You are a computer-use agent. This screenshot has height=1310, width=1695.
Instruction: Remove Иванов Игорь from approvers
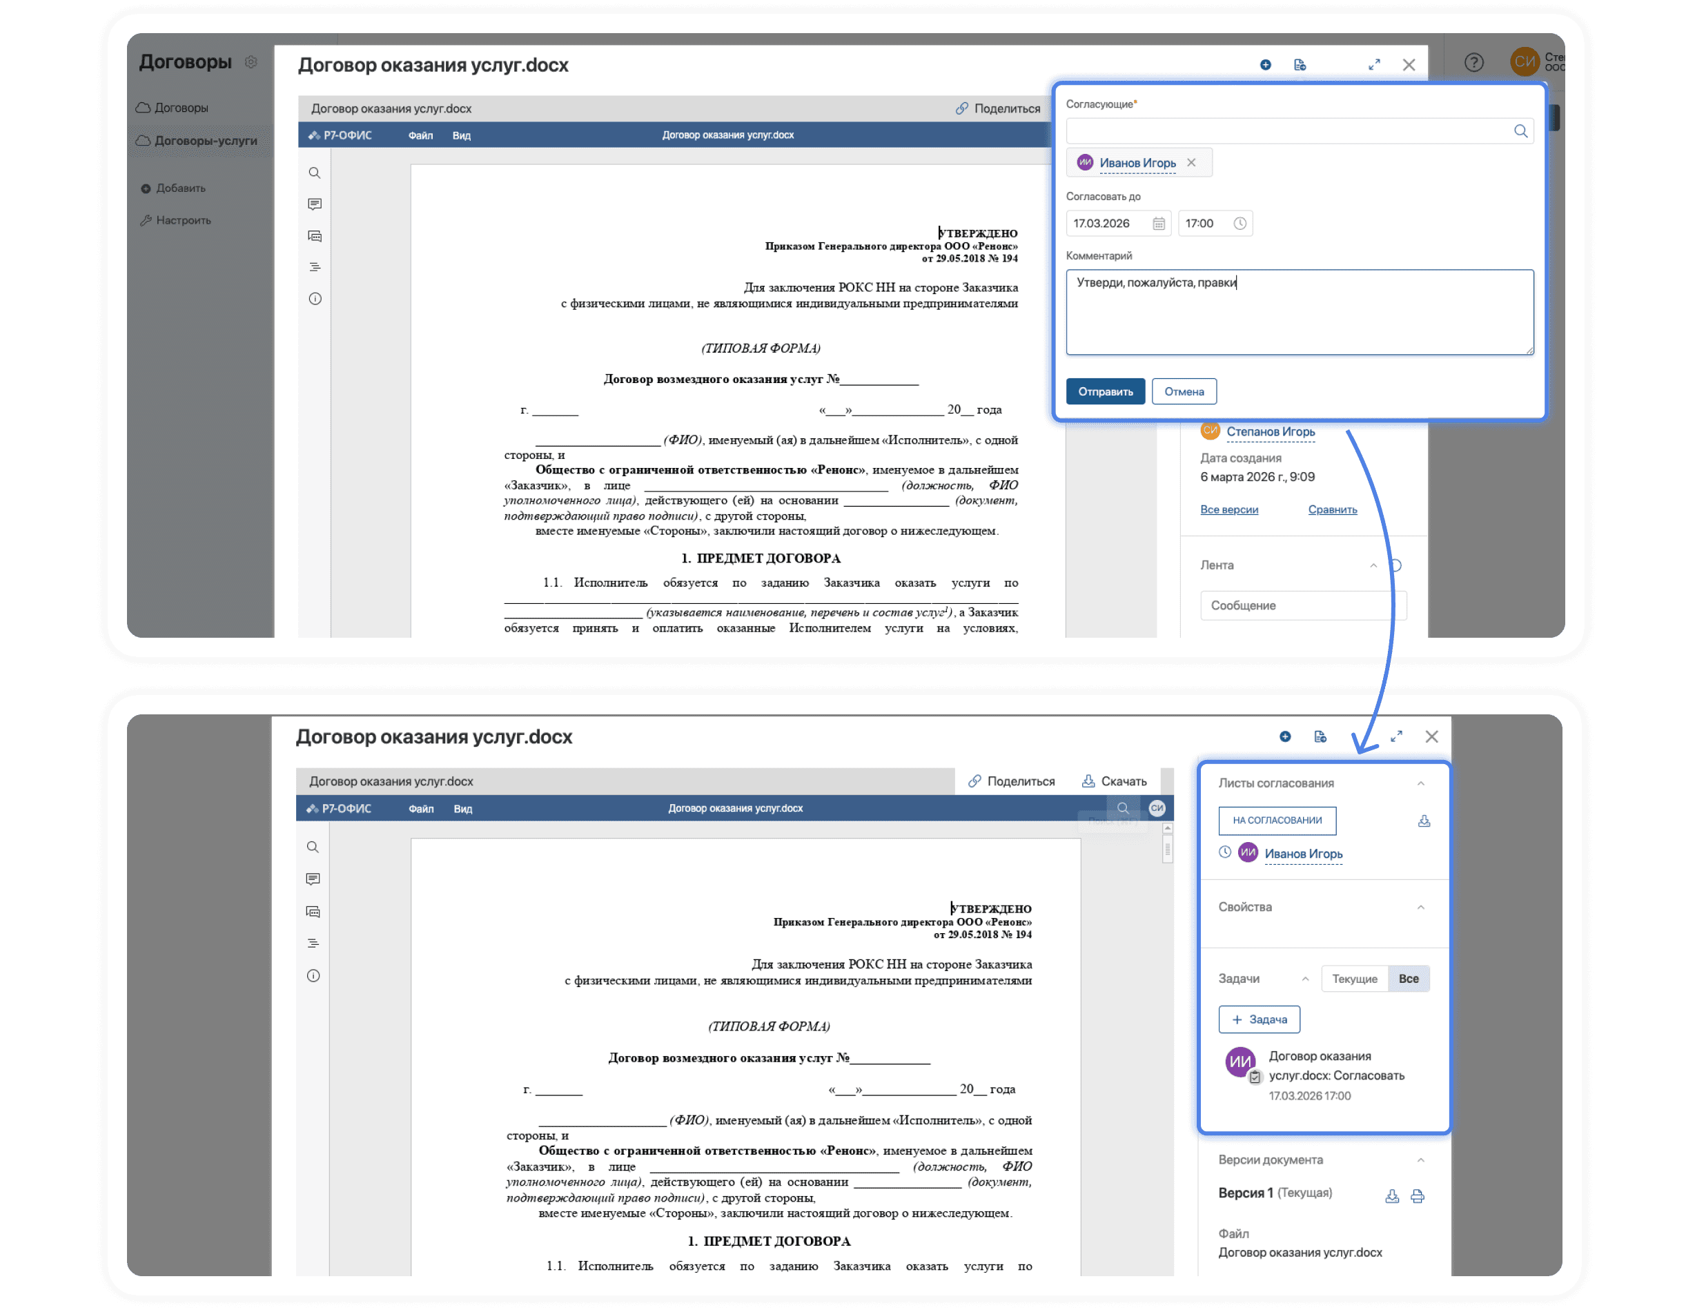click(x=1191, y=163)
